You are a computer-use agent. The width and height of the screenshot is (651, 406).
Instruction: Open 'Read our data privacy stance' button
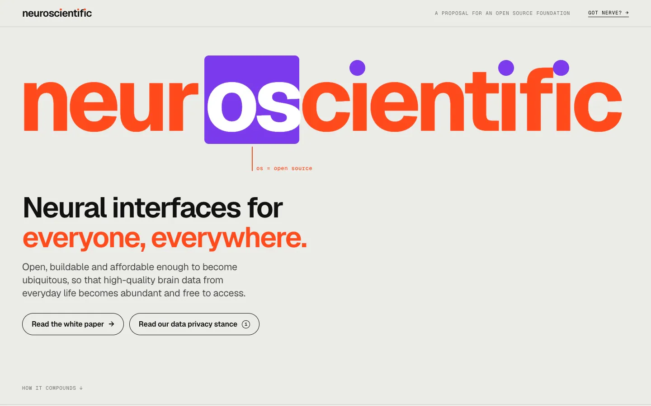[x=194, y=324]
